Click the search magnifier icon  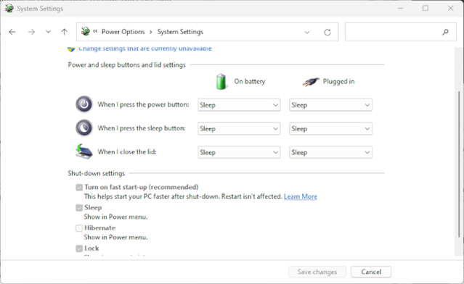pos(445,32)
